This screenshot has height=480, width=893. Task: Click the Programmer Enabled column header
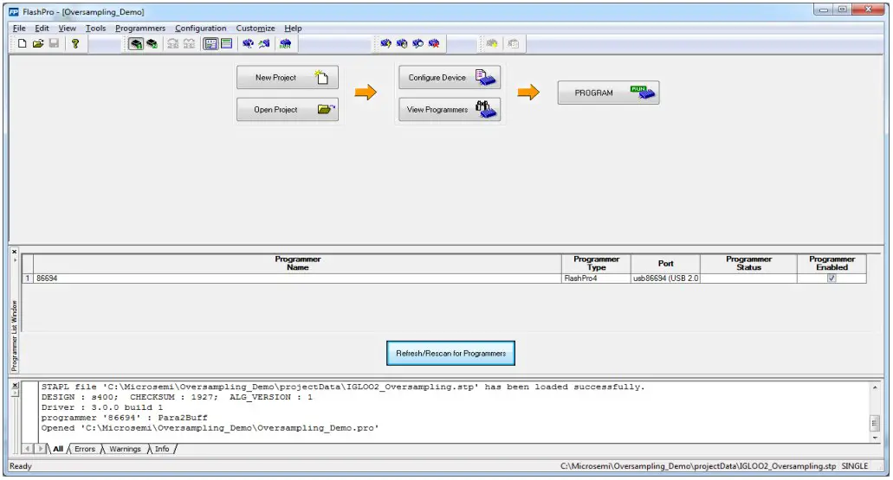point(832,263)
